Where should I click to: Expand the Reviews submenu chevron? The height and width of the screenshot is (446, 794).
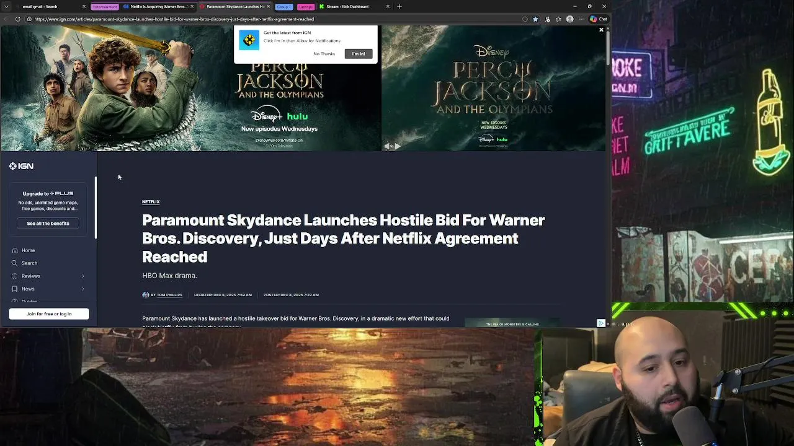(83, 276)
